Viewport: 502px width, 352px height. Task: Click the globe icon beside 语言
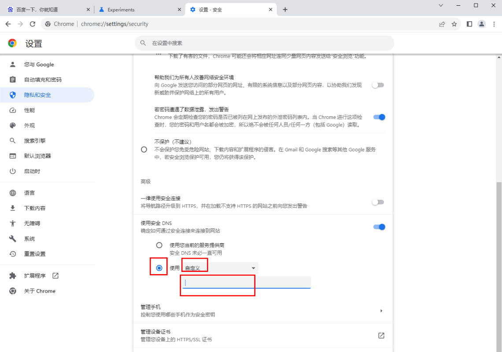[12, 193]
